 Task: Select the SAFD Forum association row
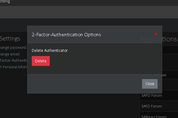tap(159, 106)
